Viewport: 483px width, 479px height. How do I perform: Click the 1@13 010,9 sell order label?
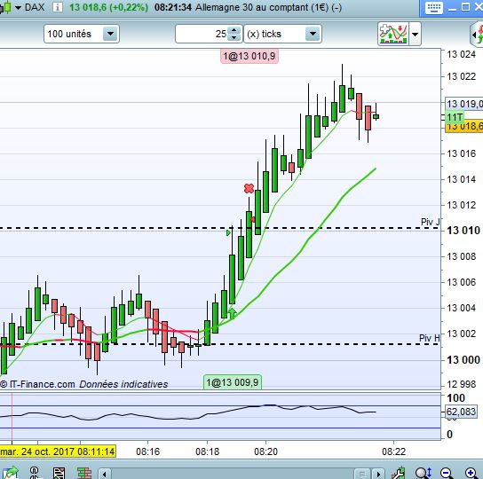pyautogui.click(x=249, y=57)
